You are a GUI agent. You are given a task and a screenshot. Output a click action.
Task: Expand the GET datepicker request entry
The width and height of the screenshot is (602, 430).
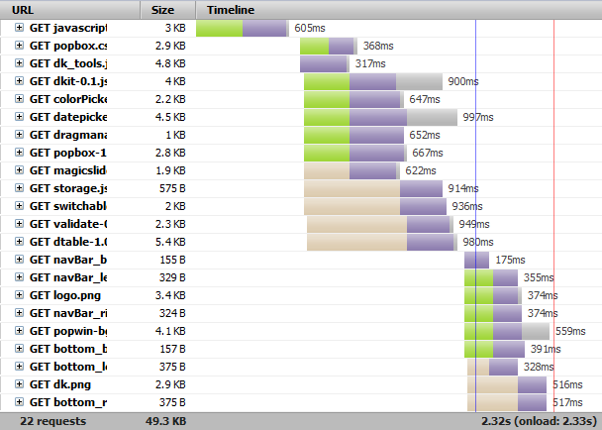[19, 117]
